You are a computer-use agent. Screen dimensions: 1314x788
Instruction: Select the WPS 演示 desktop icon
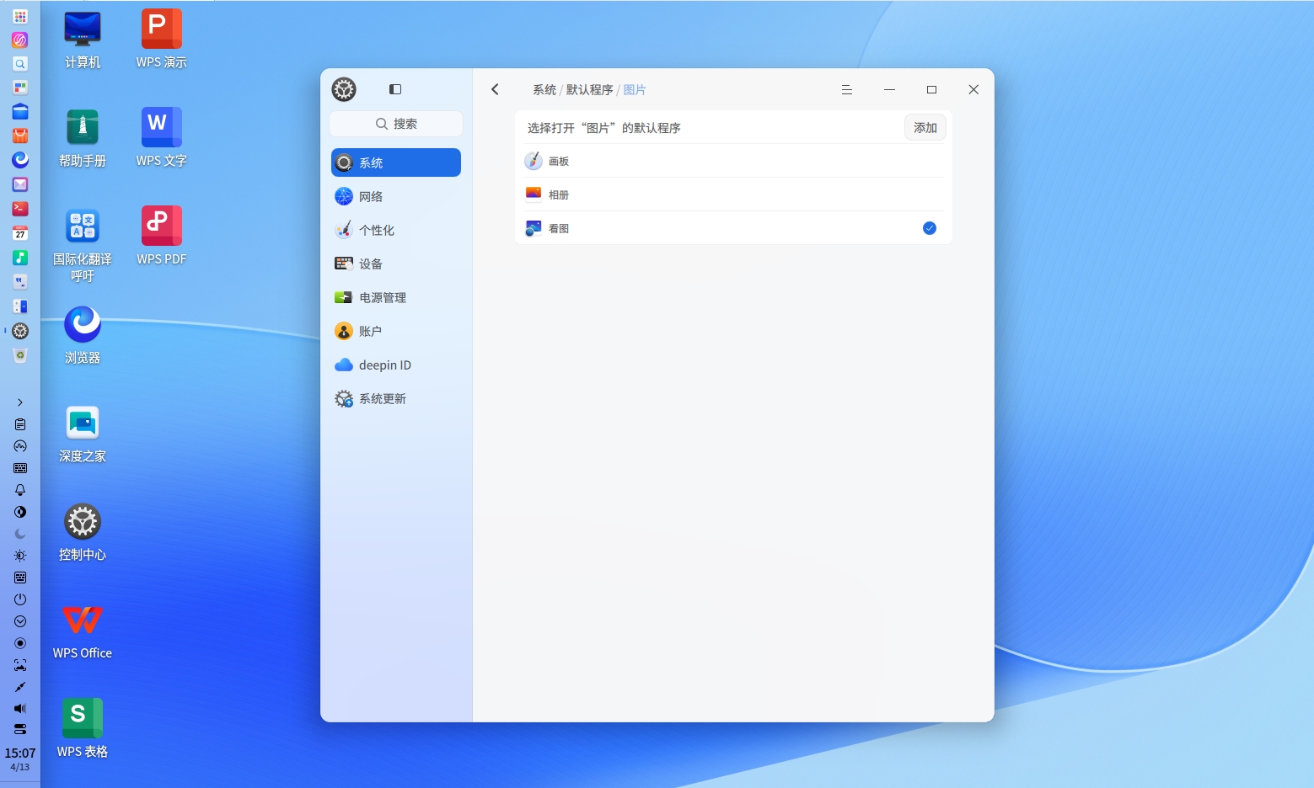[162, 40]
